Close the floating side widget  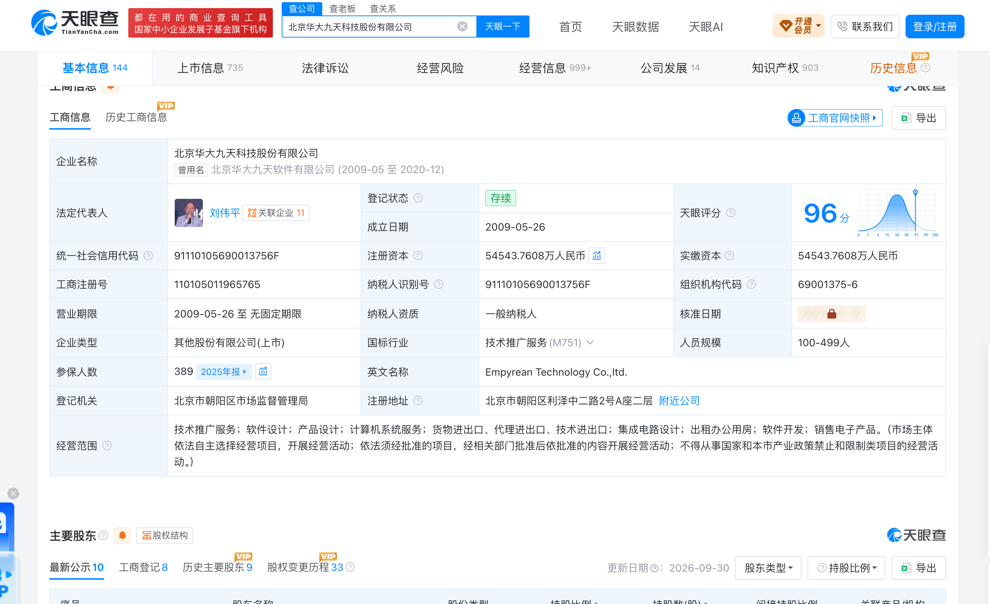13,493
